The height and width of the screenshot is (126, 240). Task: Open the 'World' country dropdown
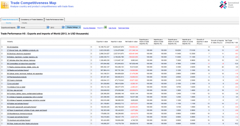[34, 27]
